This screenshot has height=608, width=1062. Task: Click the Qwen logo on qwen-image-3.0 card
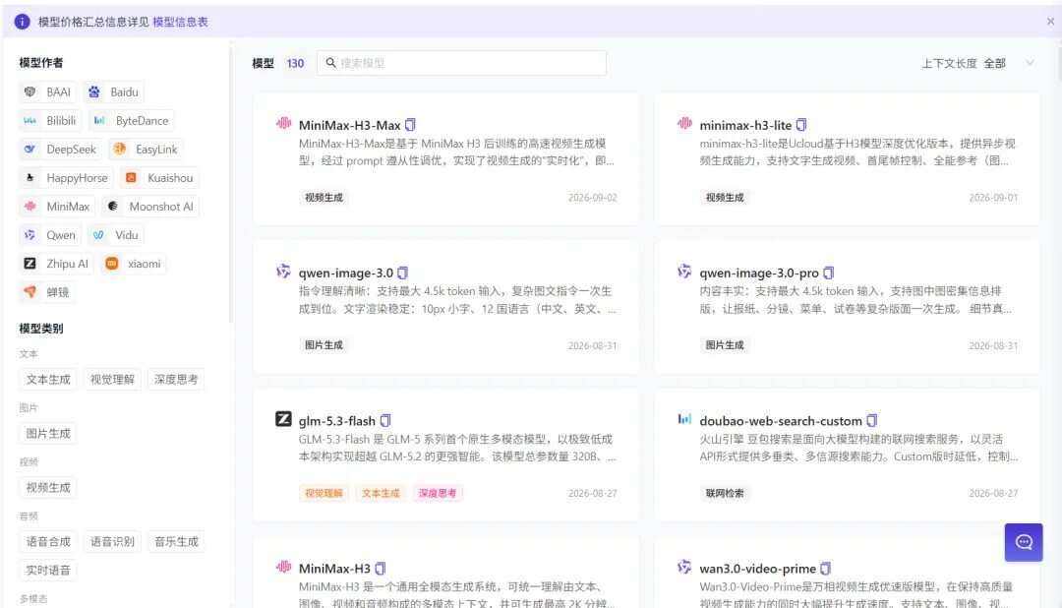click(283, 272)
